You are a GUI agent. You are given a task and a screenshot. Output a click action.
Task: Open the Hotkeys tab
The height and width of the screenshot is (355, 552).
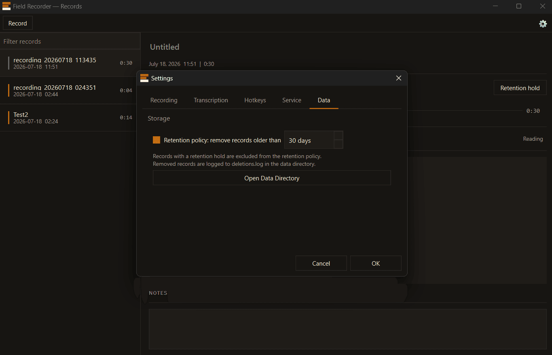[255, 100]
